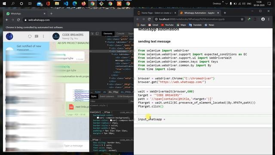Screen dimensions: 275x155
Task: Open Chrome profile avatar menu
Action: tap(263, 19)
